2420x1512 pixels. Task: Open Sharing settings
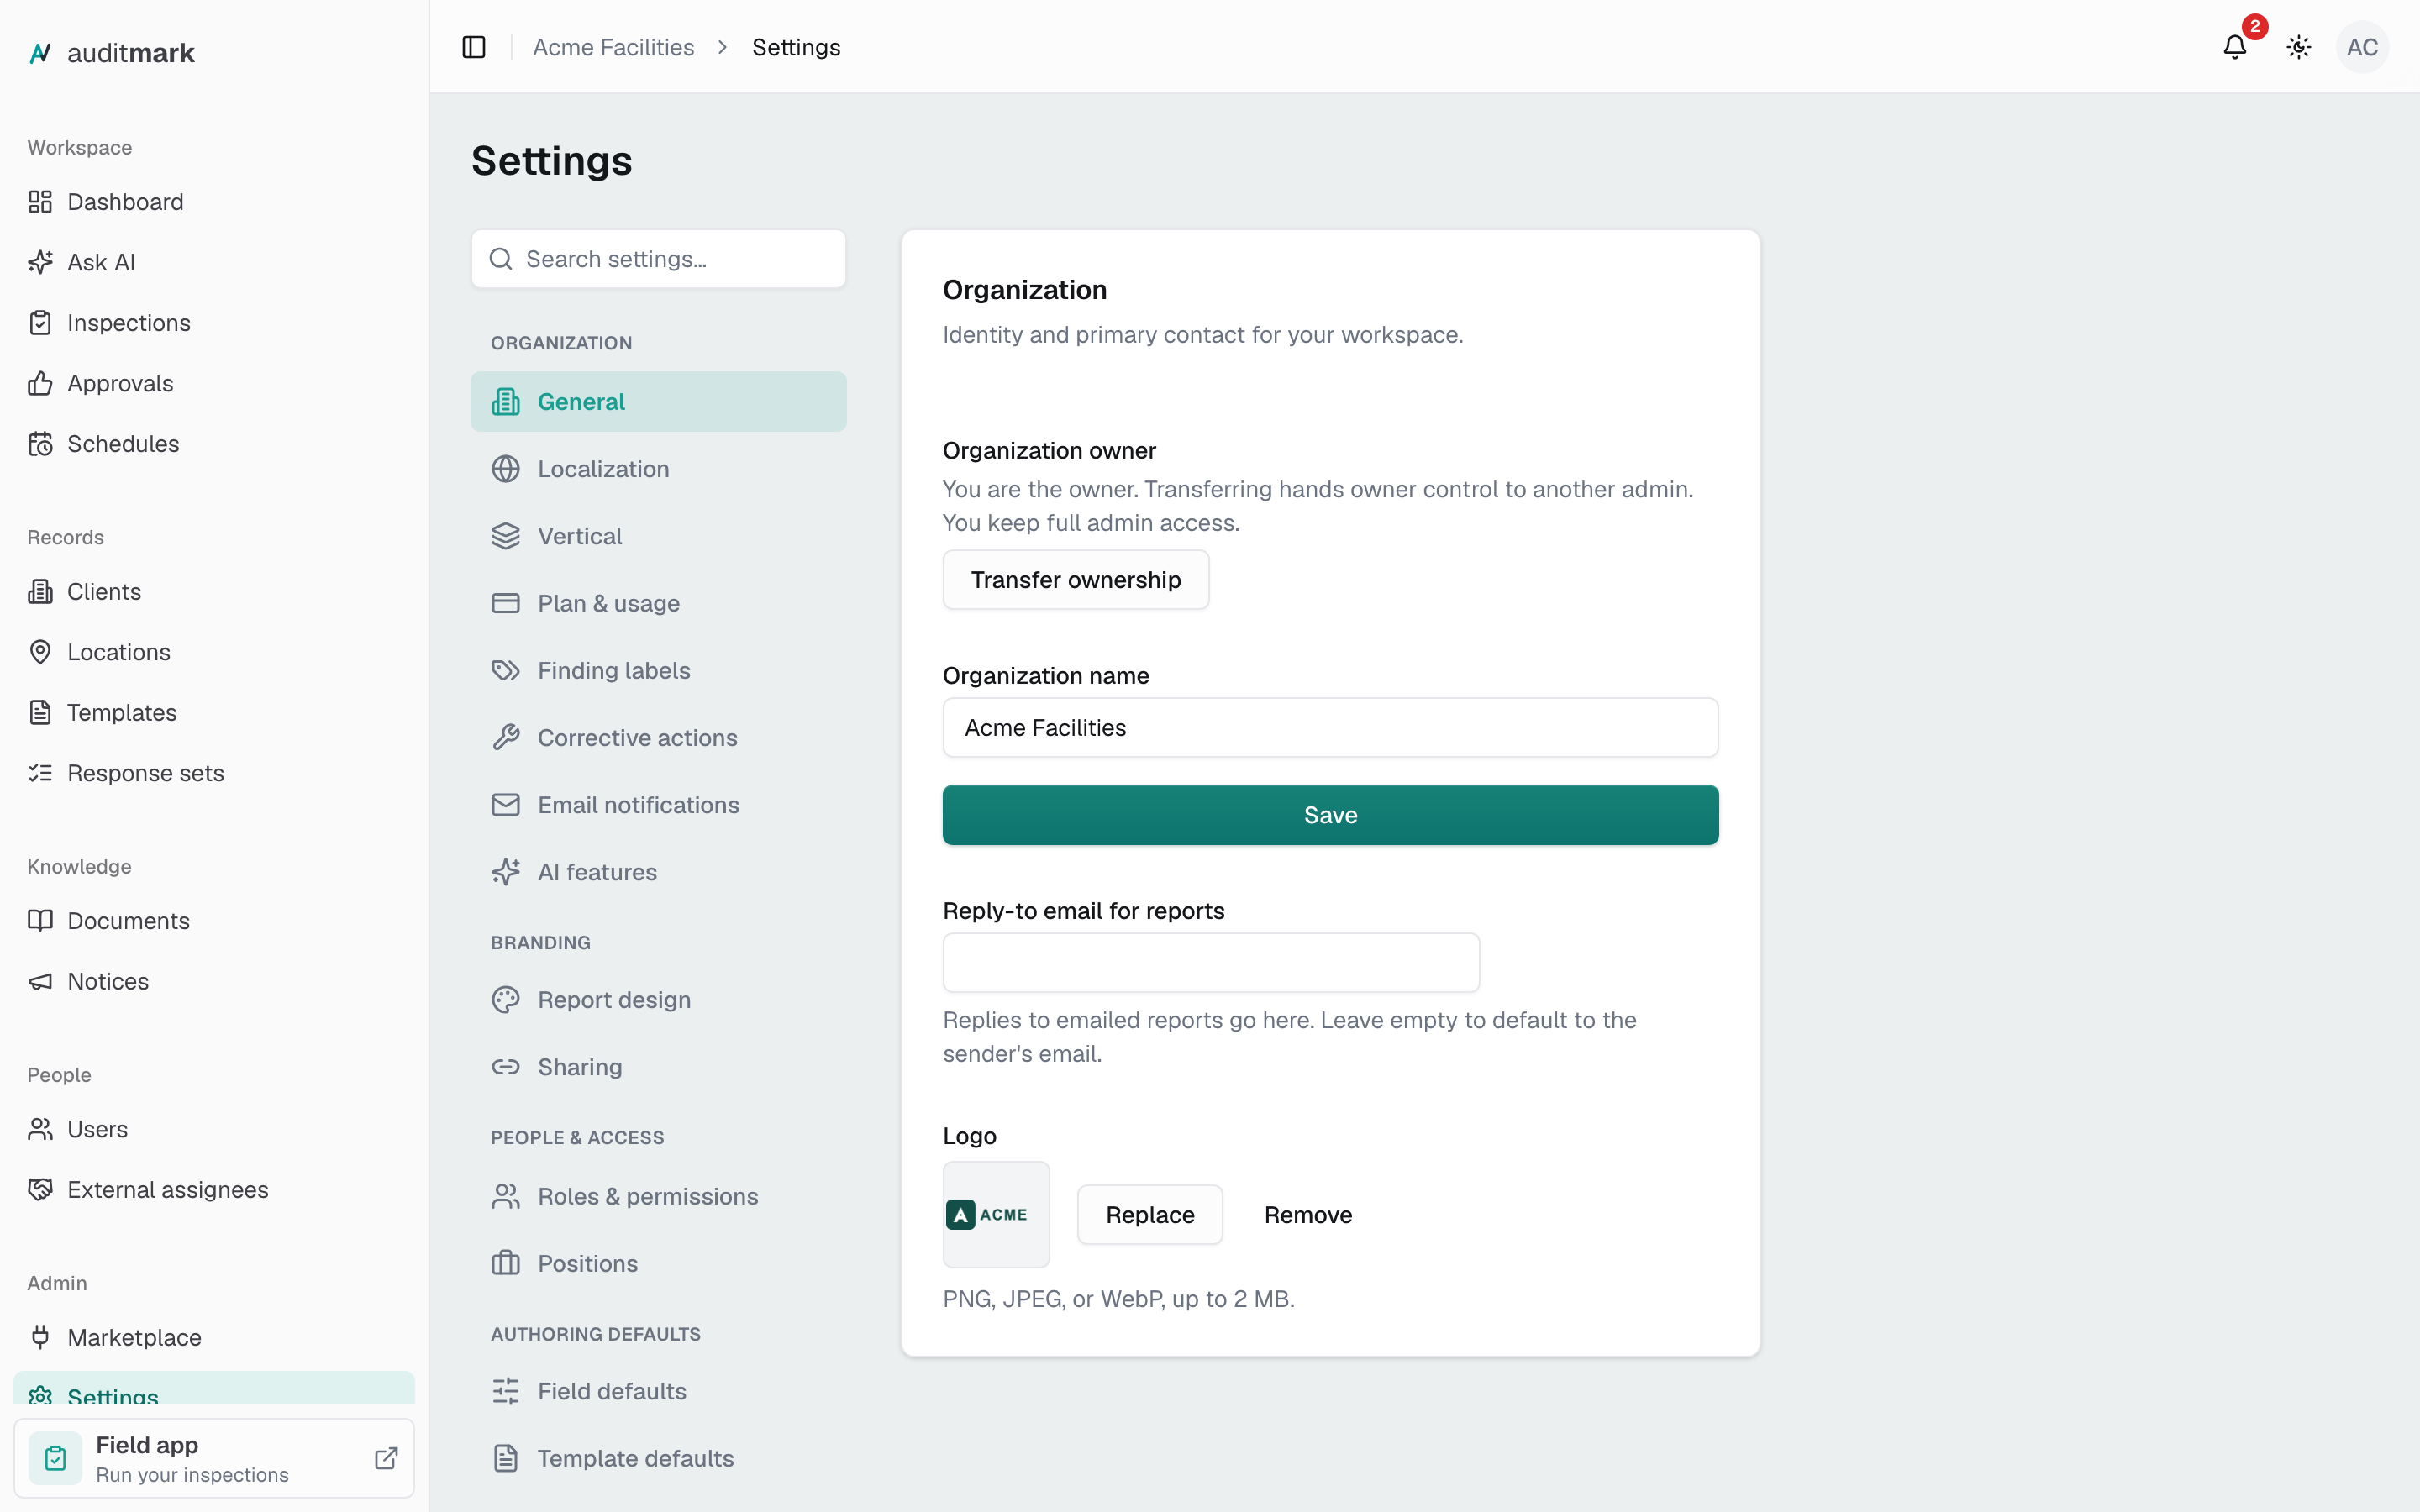pyautogui.click(x=658, y=1067)
